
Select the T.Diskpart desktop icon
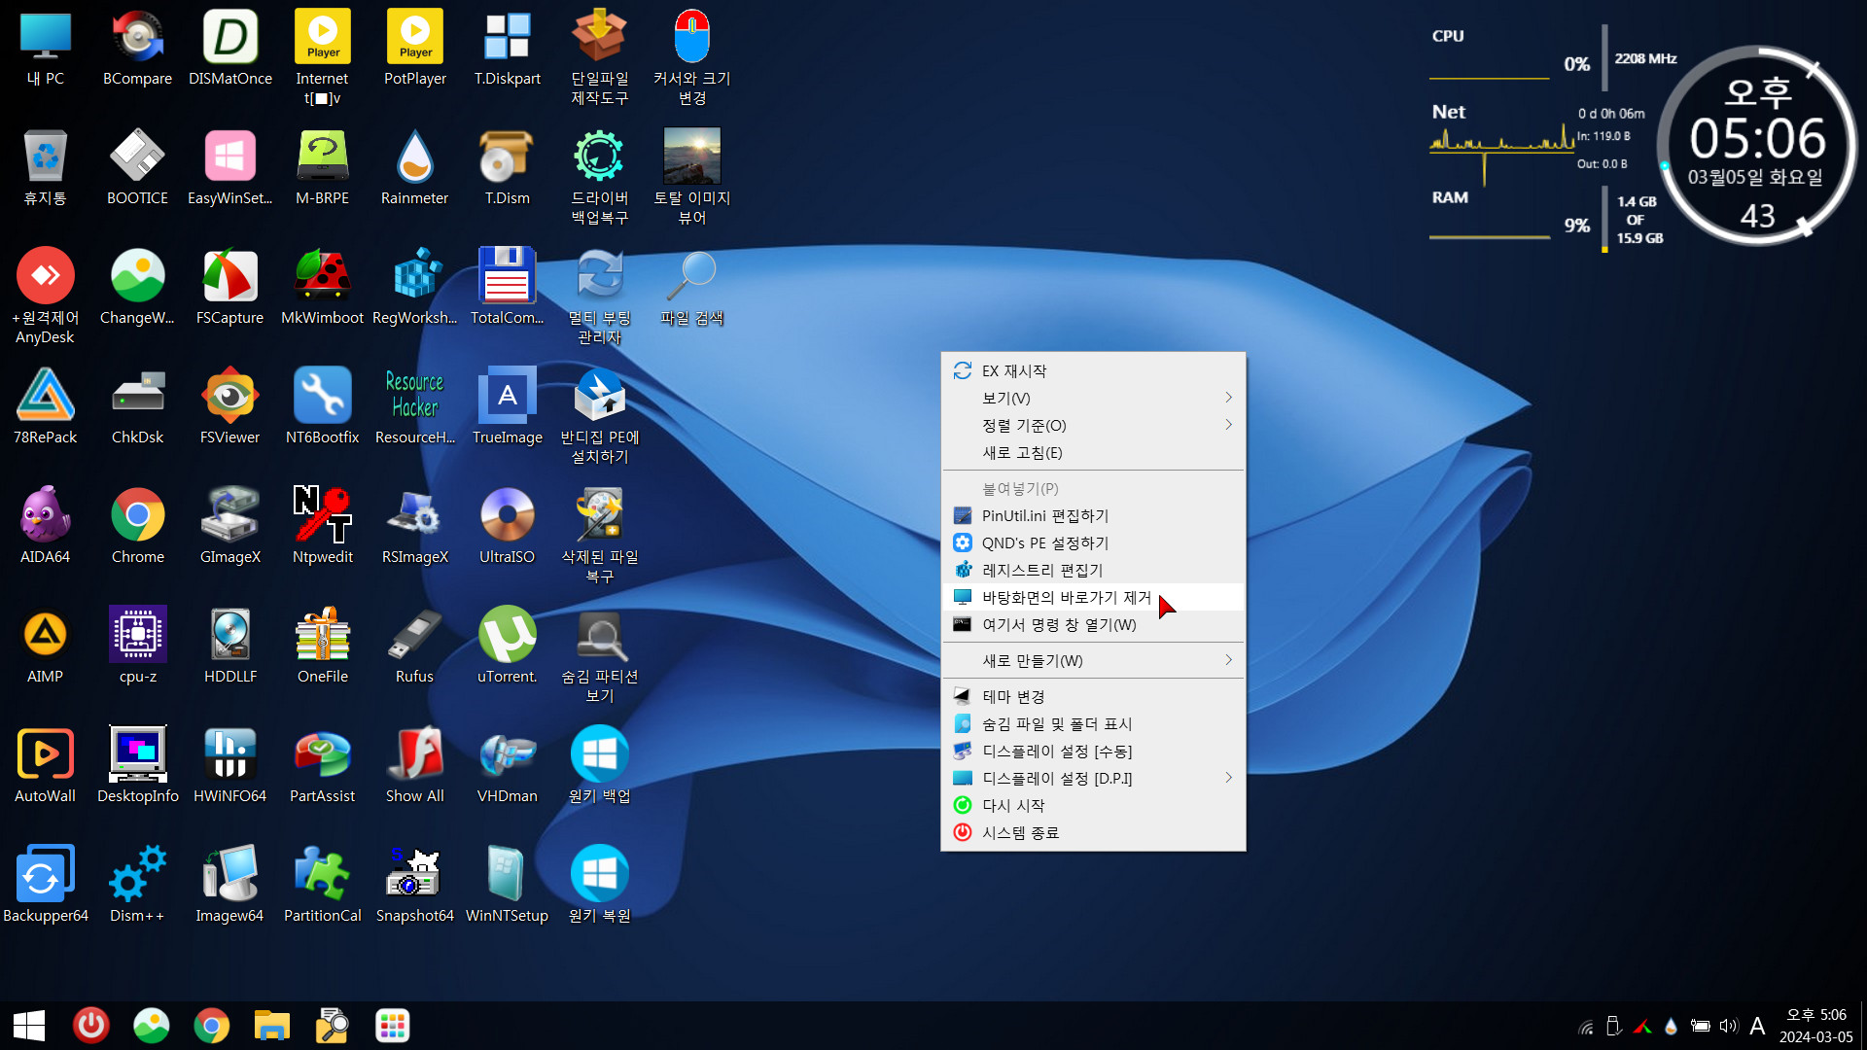pyautogui.click(x=508, y=48)
